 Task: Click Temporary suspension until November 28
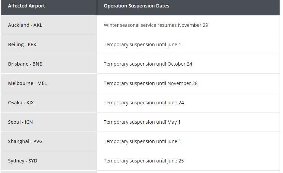[150, 84]
